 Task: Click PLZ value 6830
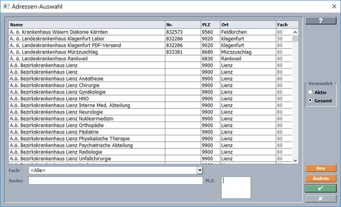coord(207,59)
